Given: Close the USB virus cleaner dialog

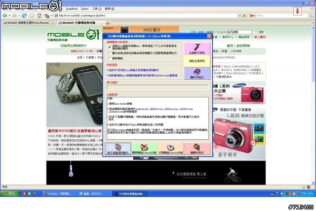Looking at the screenshot, I should tap(209, 36).
